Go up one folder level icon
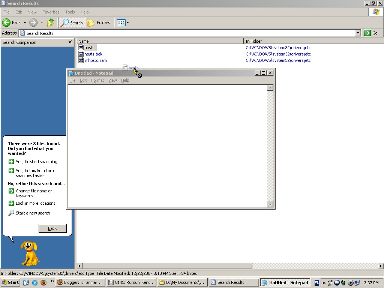 click(x=51, y=22)
